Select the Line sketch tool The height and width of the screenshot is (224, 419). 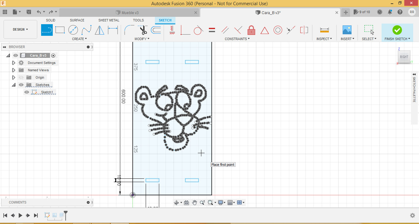point(47,30)
